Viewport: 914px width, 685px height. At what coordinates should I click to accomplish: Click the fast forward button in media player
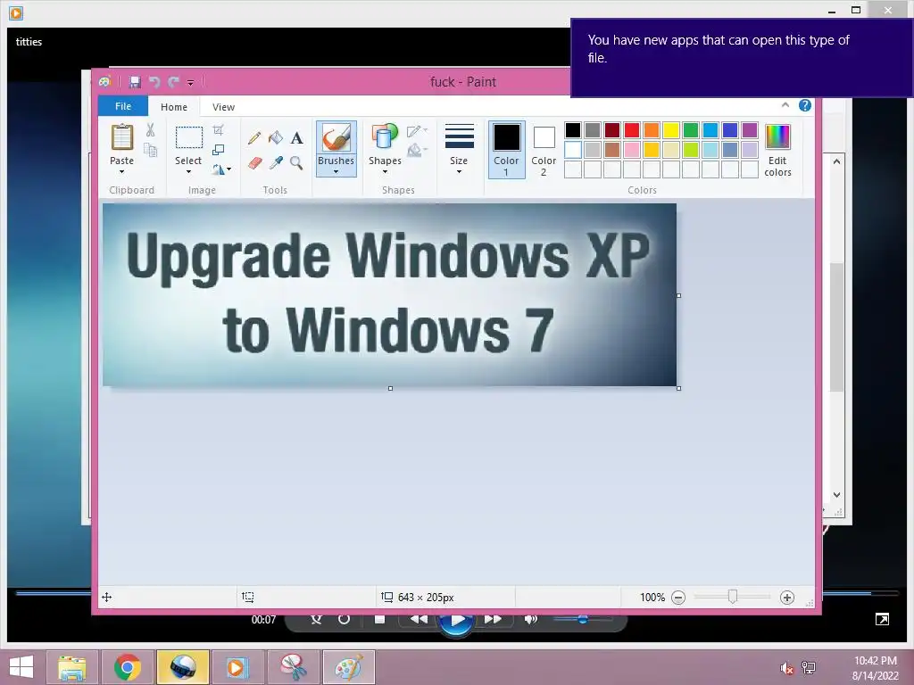[x=493, y=619]
